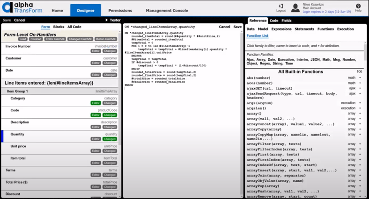Viewport: 369px width, 199px height.
Task: Click the Editor CatchAll handler button
Action: point(55,39)
